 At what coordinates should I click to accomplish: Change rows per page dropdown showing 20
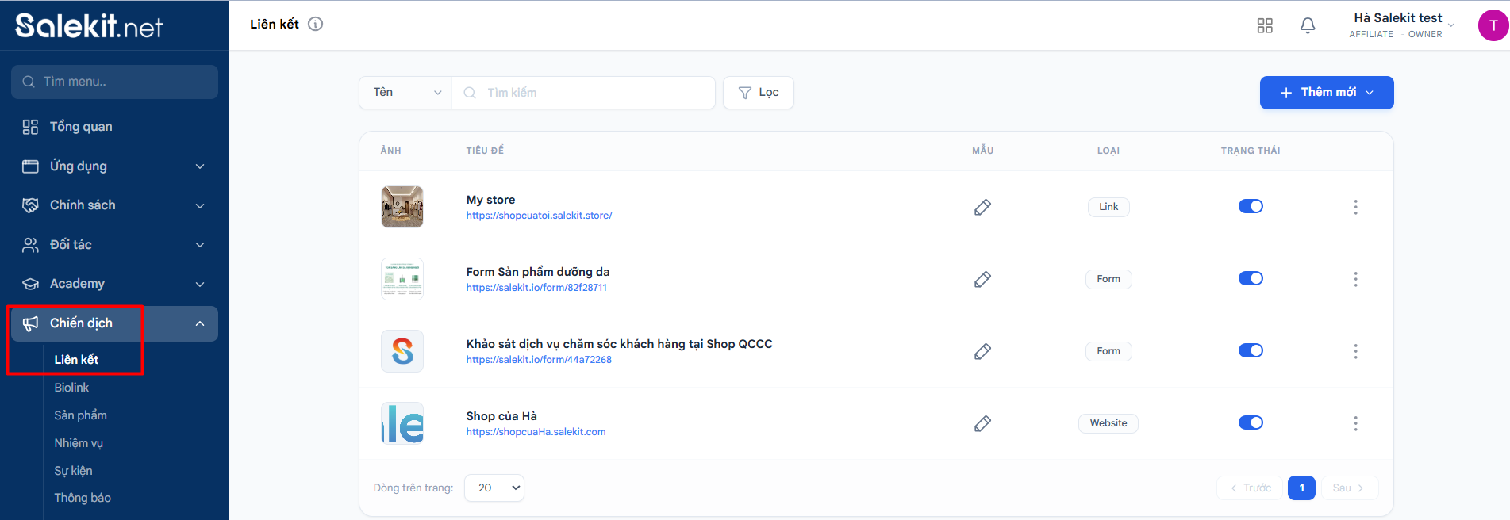click(494, 487)
